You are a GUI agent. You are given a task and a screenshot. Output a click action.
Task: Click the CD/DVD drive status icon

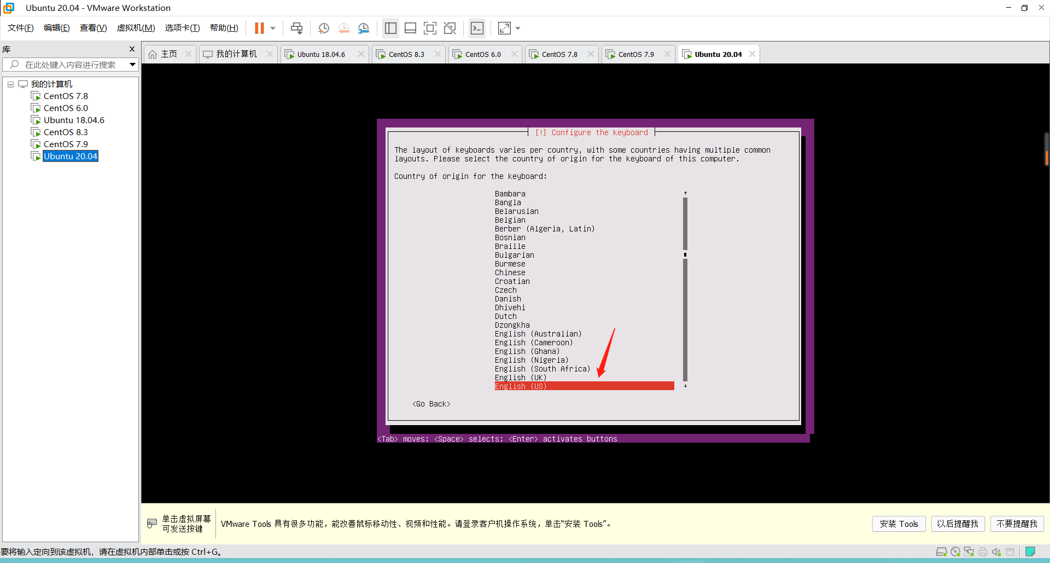pos(955,552)
